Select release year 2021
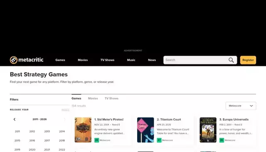The image size is (266, 152). click(47, 150)
